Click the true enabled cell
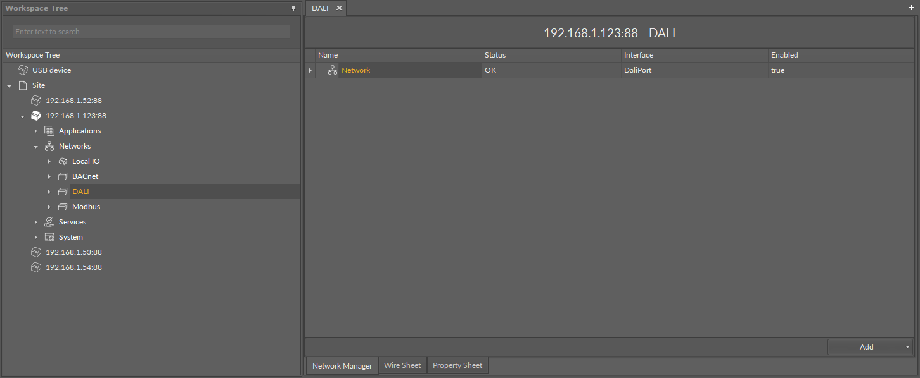 (841, 70)
